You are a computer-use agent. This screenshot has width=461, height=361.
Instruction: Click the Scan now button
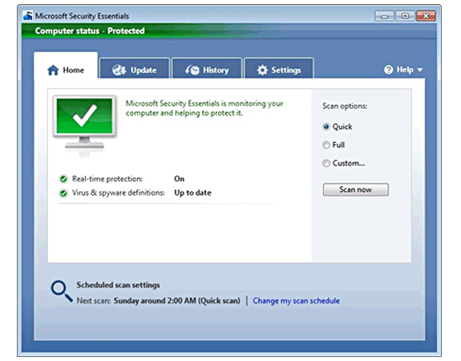coord(356,189)
